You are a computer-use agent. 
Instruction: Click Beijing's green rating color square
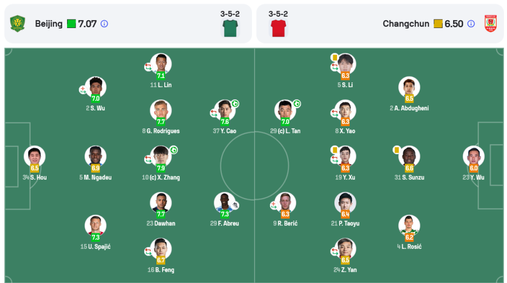(x=71, y=24)
